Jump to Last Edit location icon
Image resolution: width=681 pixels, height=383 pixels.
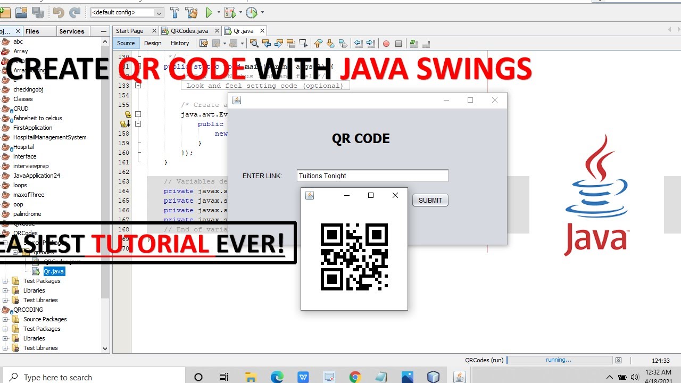click(204, 44)
